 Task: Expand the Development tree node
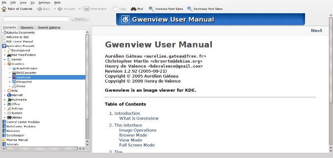click(x=5, y=51)
